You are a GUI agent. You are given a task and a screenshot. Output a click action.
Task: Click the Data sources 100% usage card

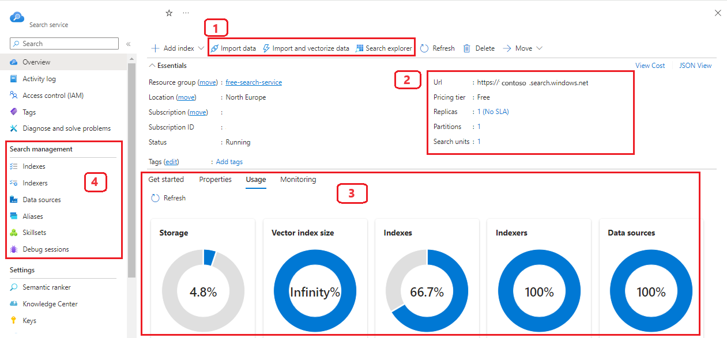coord(651,278)
